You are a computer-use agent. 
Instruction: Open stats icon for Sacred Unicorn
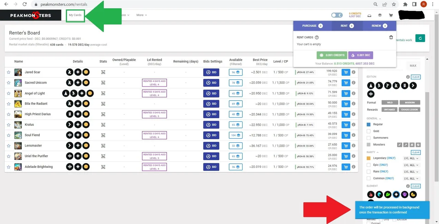pos(103,83)
